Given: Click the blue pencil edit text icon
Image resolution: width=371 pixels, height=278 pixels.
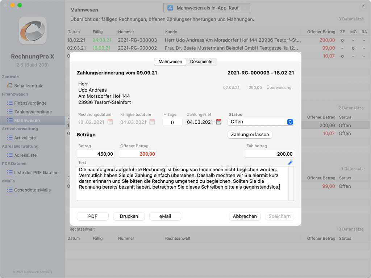Looking at the screenshot, I should (x=290, y=163).
